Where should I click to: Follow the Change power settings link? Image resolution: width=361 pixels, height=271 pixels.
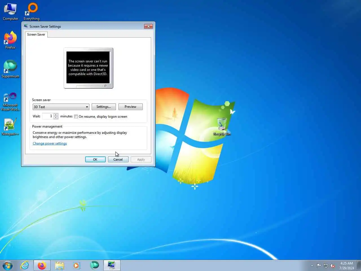[50, 143]
